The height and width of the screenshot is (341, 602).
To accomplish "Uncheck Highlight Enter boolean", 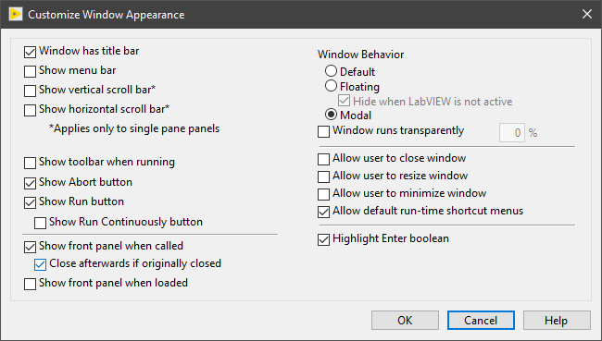I will click(323, 240).
